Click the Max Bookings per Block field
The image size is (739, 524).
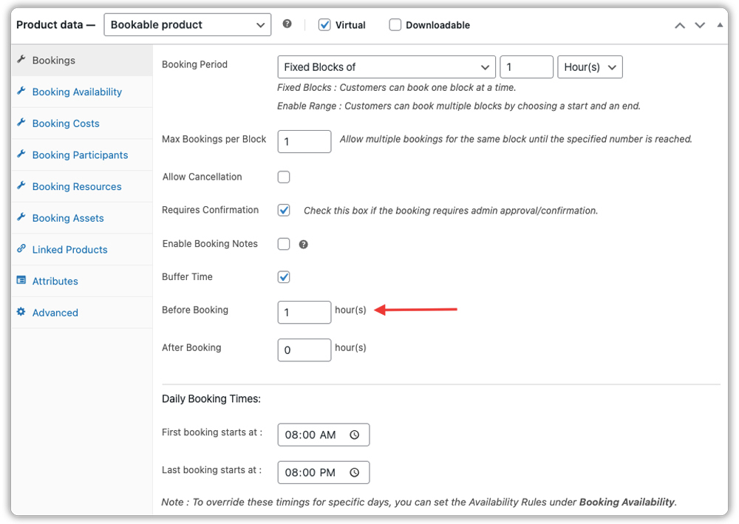[304, 142]
